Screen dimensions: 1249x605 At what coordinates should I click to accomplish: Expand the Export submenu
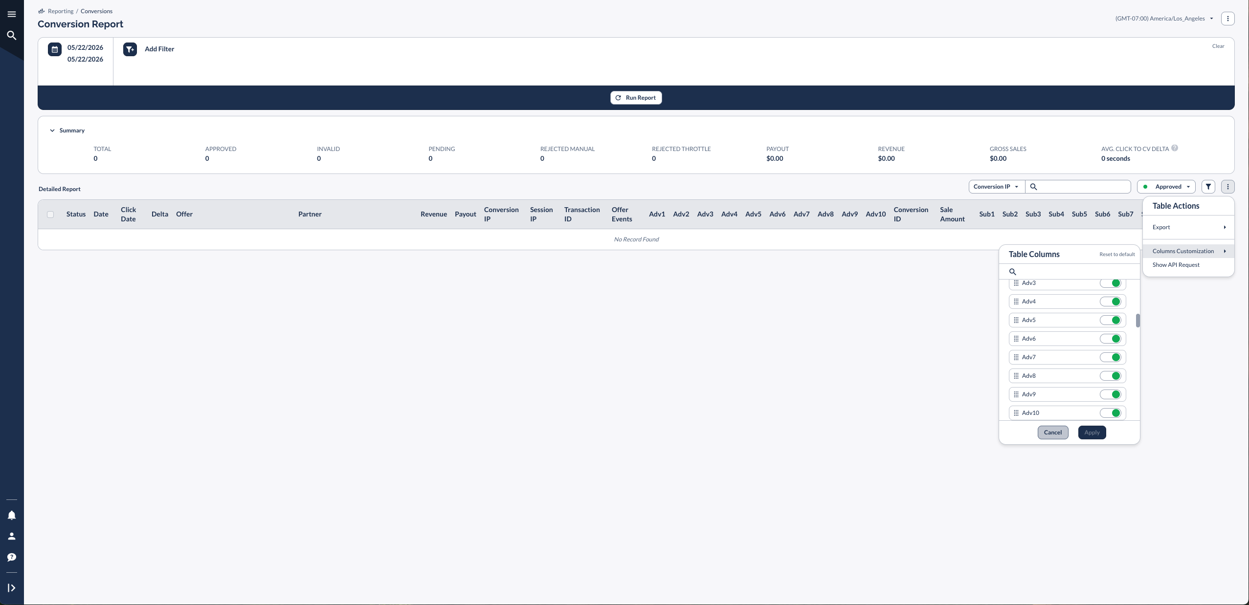[x=1188, y=227]
